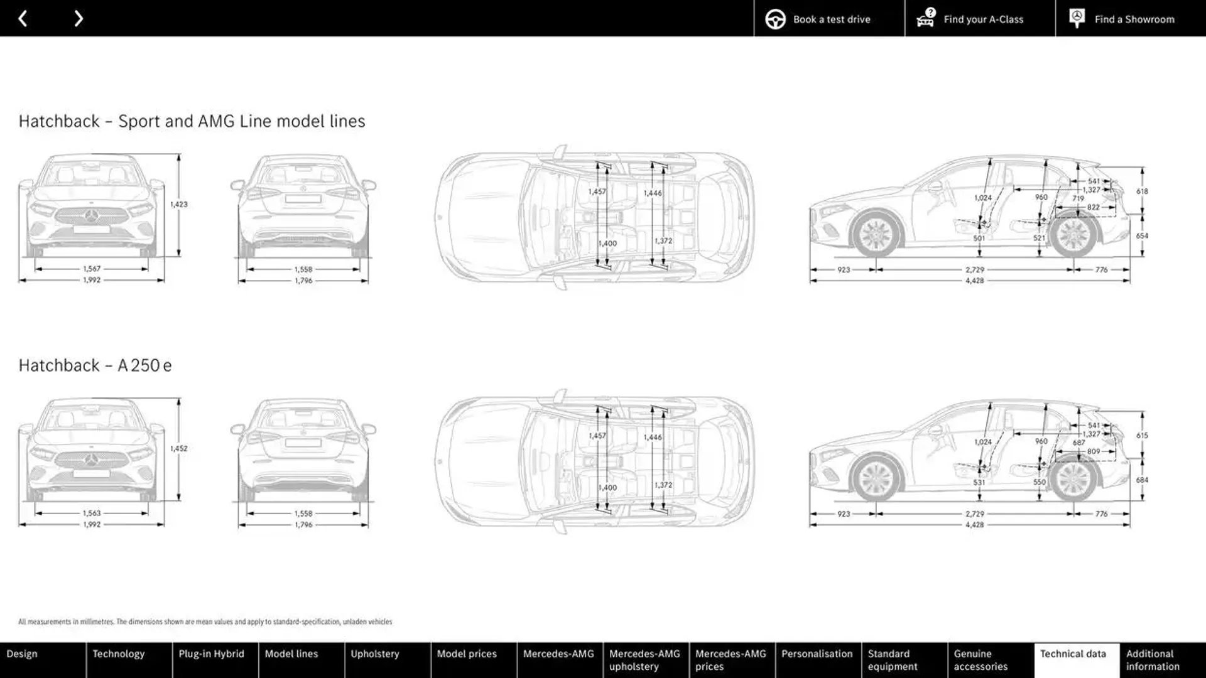The height and width of the screenshot is (678, 1206).
Task: Click the height value '1,423'
Action: point(179,204)
